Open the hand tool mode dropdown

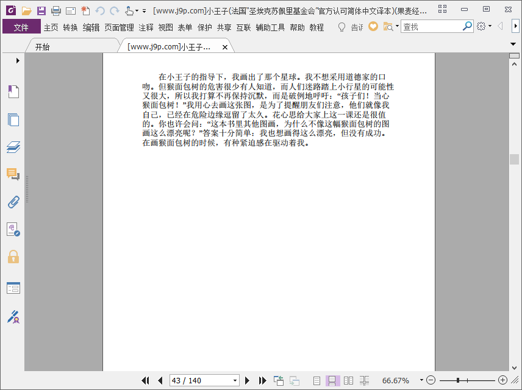(137, 11)
